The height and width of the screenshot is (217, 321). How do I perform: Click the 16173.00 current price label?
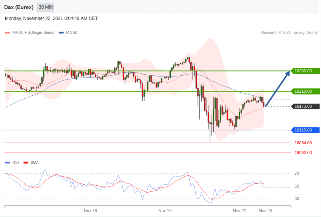pyautogui.click(x=305, y=106)
